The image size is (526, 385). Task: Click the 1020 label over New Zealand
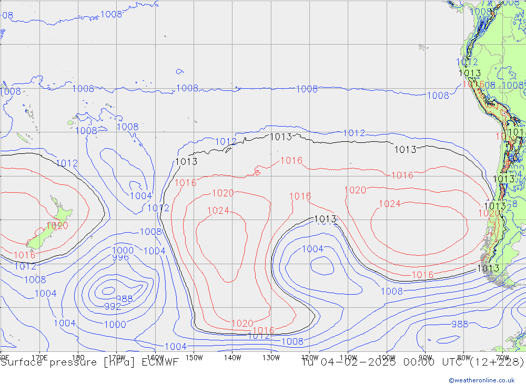[x=57, y=226]
